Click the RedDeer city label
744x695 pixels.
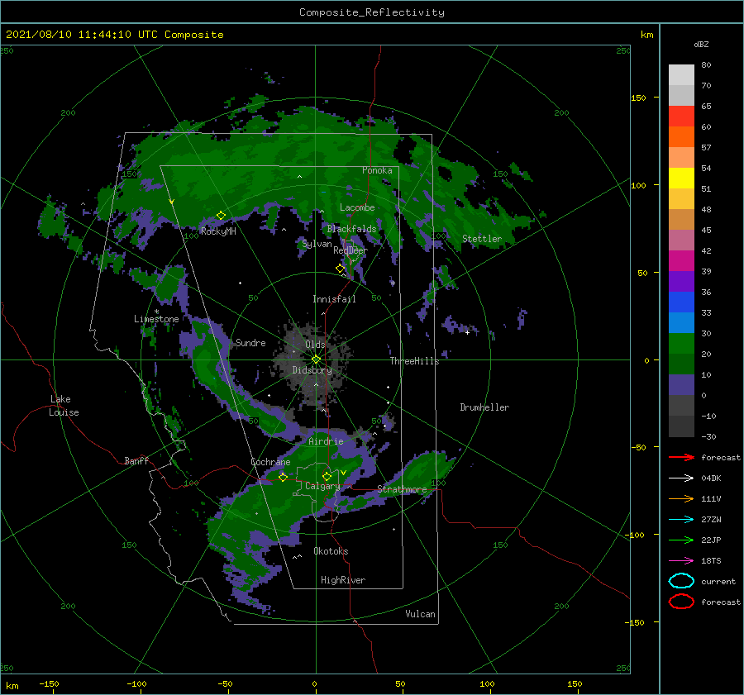point(351,250)
